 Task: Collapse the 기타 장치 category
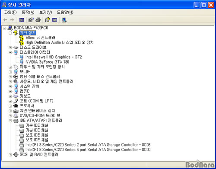(x=10, y=33)
